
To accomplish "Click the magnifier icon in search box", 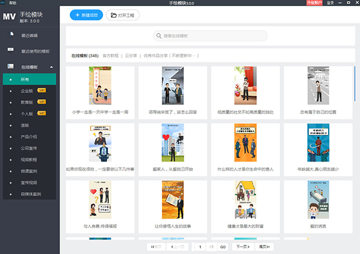I will pyautogui.click(x=158, y=36).
